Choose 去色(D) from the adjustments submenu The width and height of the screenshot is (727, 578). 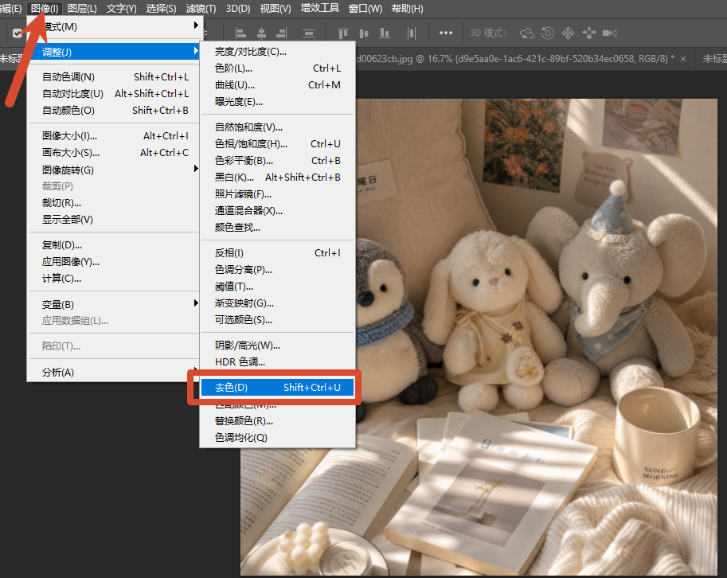click(277, 387)
